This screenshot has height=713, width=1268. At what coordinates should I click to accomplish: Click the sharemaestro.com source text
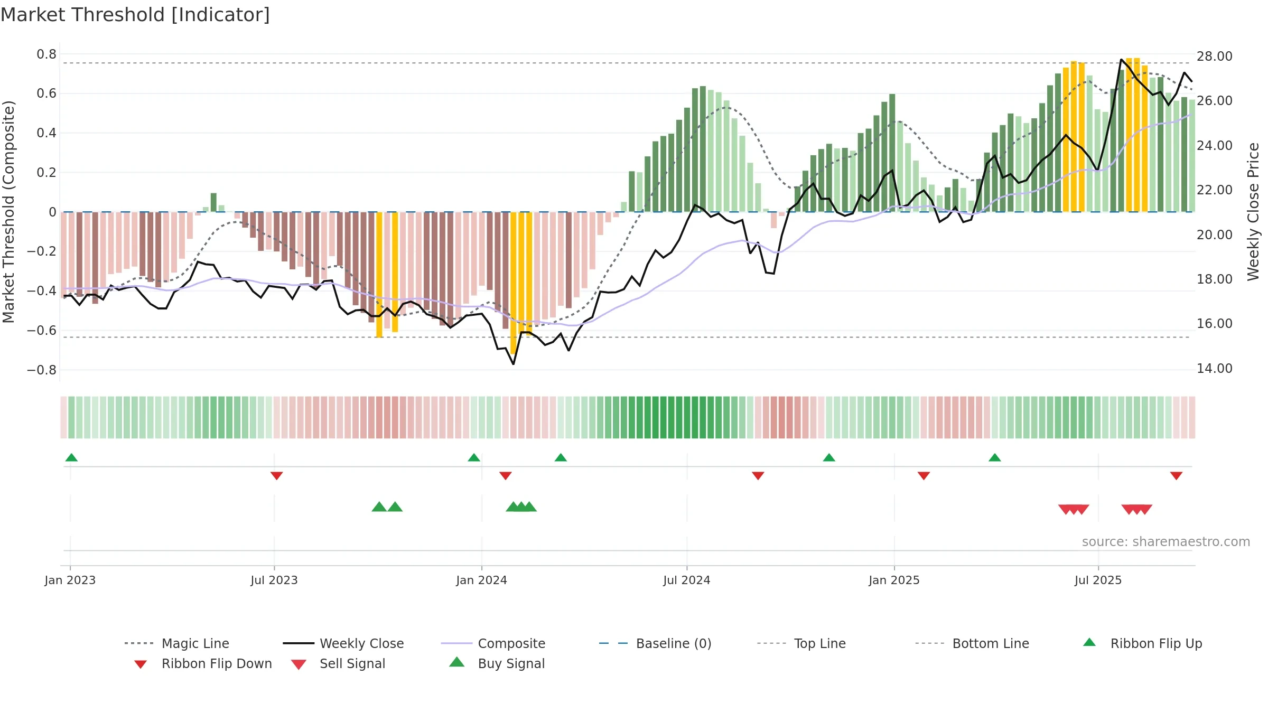1166,542
